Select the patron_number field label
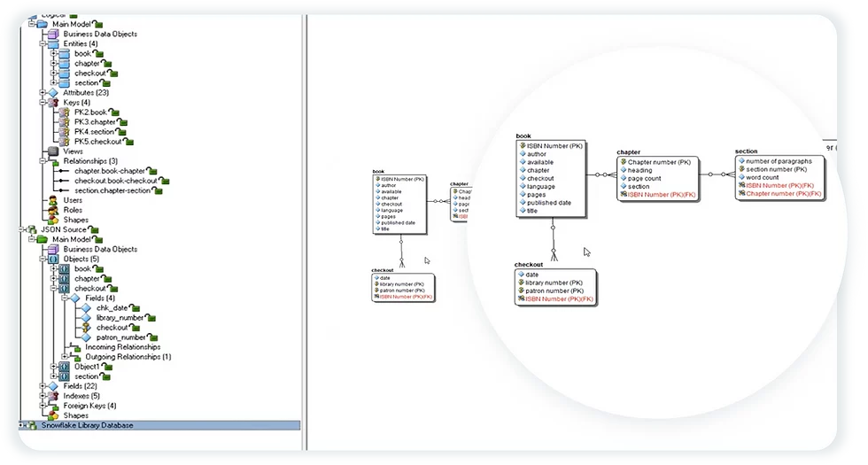 121,337
